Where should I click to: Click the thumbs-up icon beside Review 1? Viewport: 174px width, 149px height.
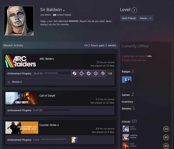(x=9, y=82)
